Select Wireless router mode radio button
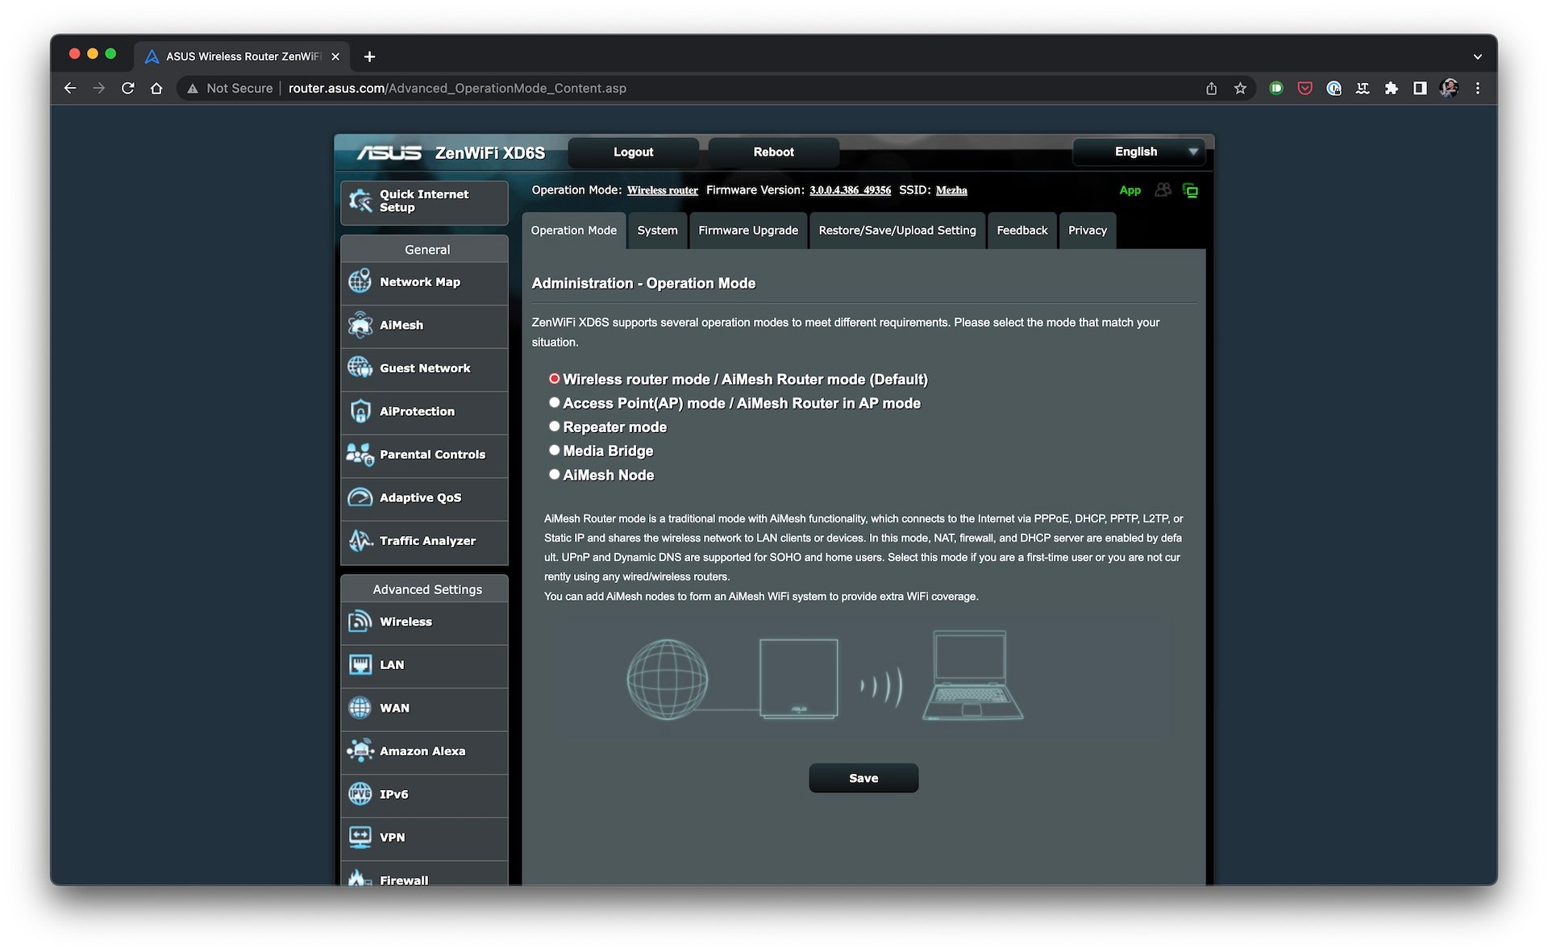The width and height of the screenshot is (1548, 952). coord(554,378)
